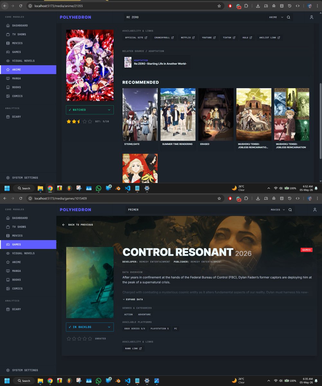Reload the anime page browser tab
The width and height of the screenshot is (322, 386).
point(21,6)
